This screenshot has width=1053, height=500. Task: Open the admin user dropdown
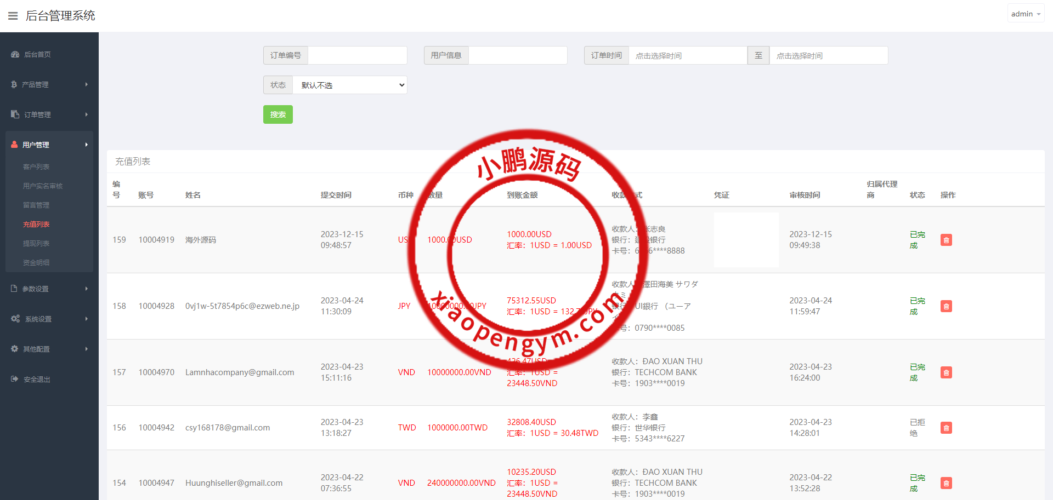(1025, 14)
